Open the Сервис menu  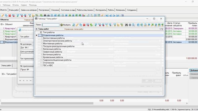[24, 5]
